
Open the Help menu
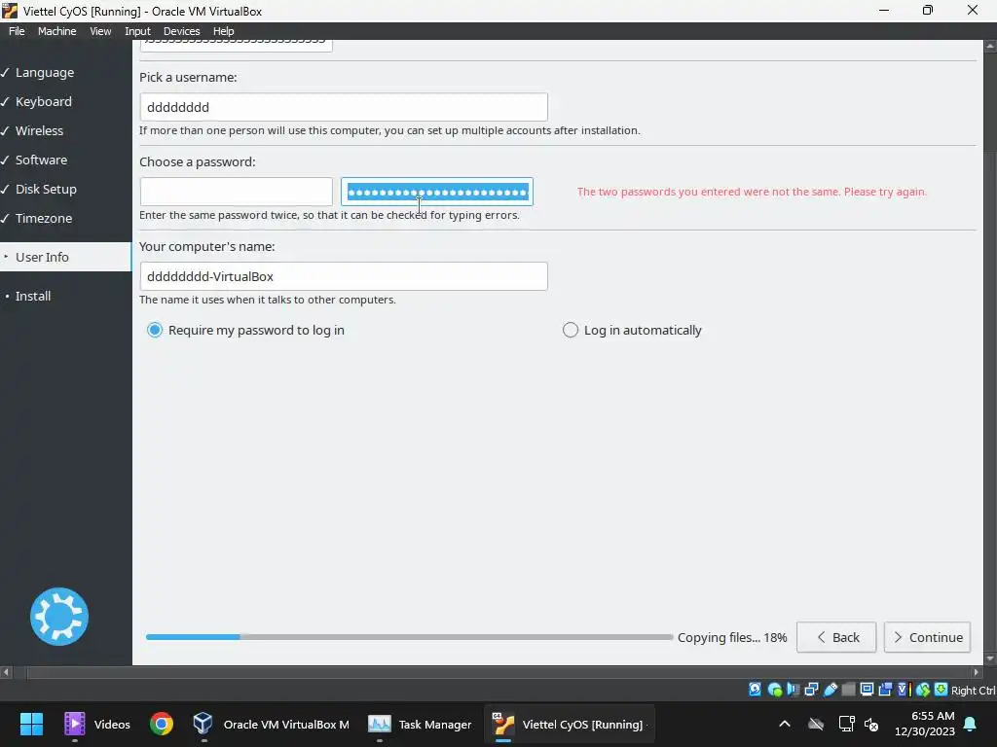223,31
